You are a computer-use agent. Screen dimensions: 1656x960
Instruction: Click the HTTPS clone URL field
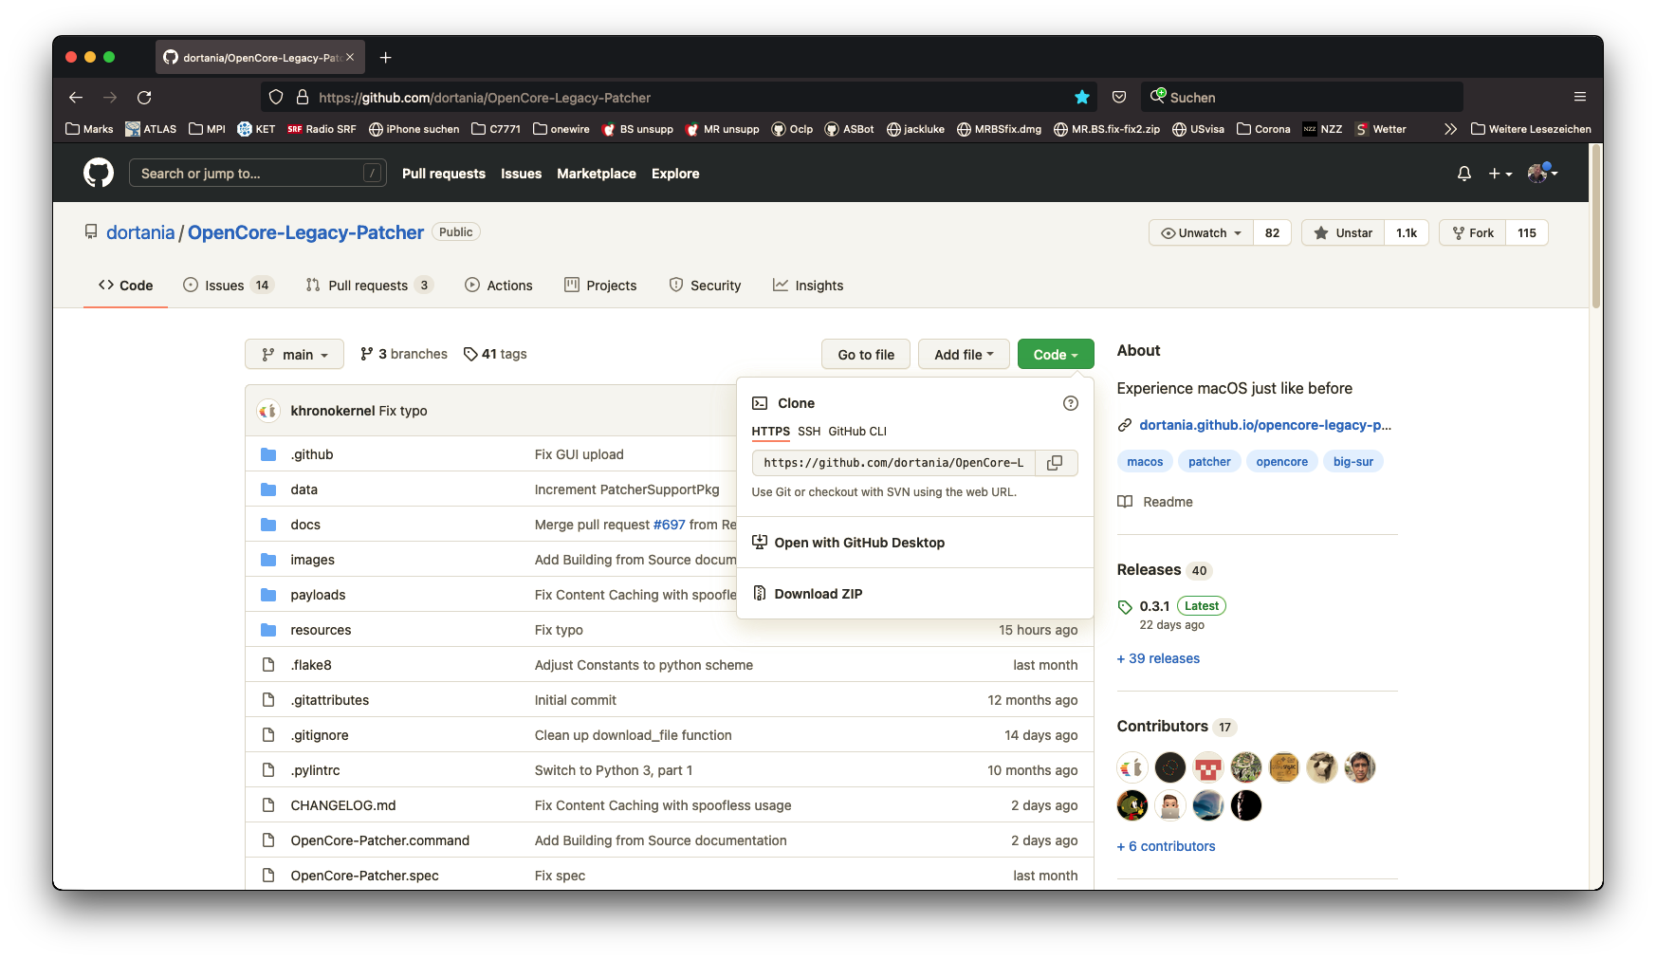(893, 463)
